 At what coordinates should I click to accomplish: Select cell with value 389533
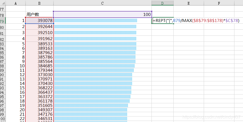tap(40, 44)
